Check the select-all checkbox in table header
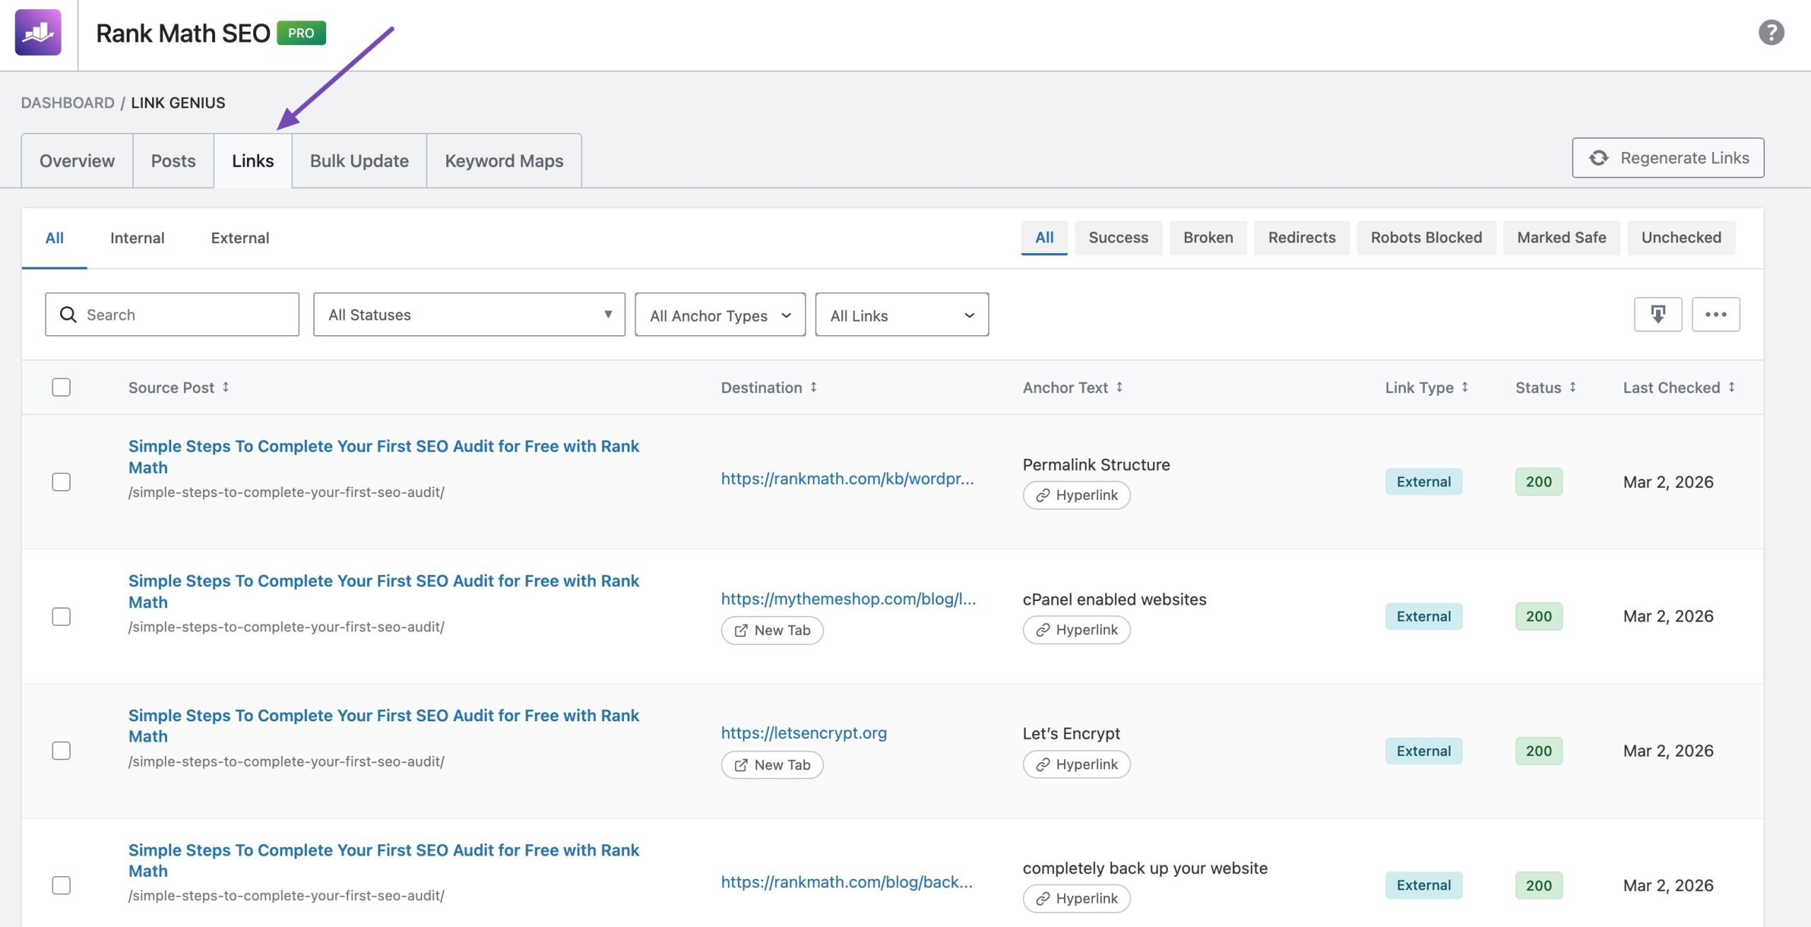1811x927 pixels. tap(62, 387)
